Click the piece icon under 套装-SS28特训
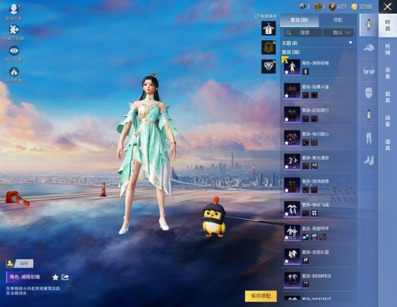Screen dimensions: 397x307 [306, 284]
